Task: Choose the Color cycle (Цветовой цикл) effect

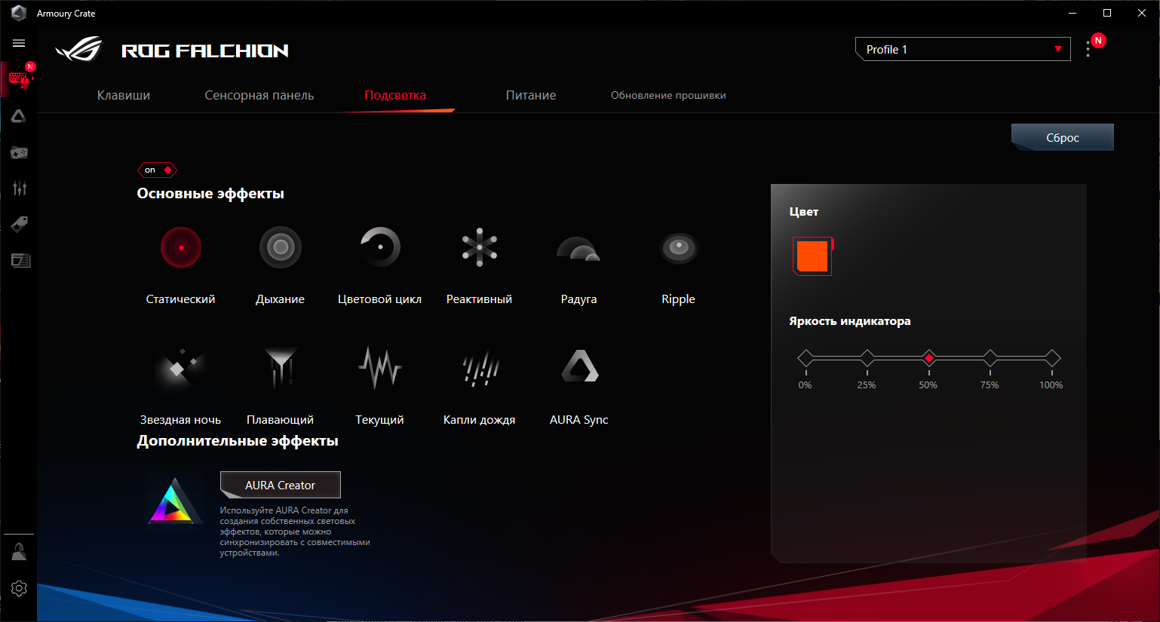Action: (x=380, y=247)
